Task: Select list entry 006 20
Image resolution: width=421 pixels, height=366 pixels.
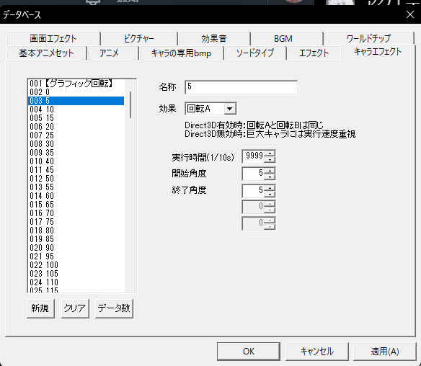Action: [76, 126]
